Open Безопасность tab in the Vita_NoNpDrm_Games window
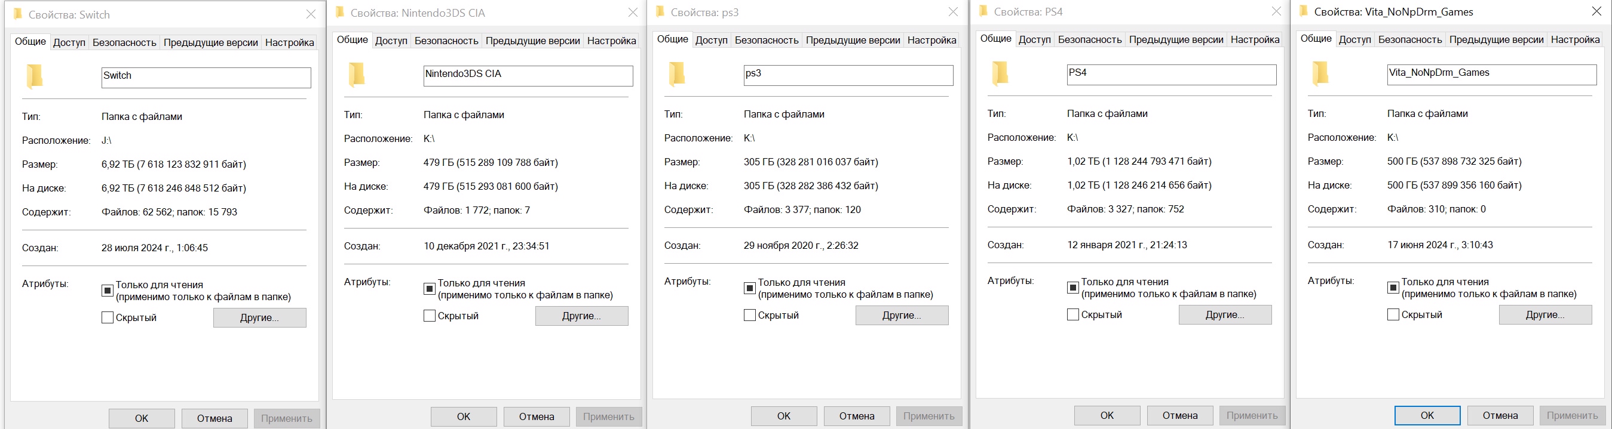 coord(1410,39)
